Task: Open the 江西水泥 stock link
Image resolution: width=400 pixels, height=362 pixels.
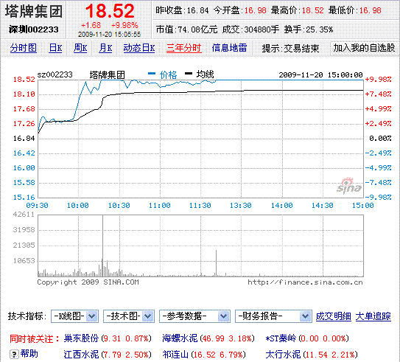Action: click(x=81, y=355)
